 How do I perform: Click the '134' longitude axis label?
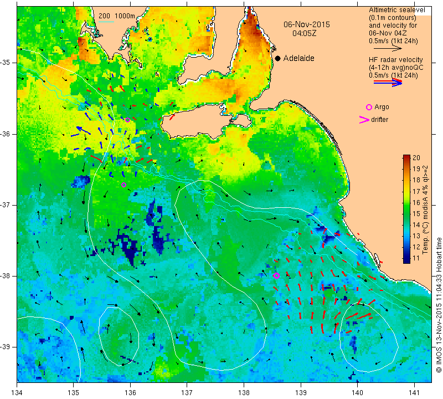(x=17, y=393)
